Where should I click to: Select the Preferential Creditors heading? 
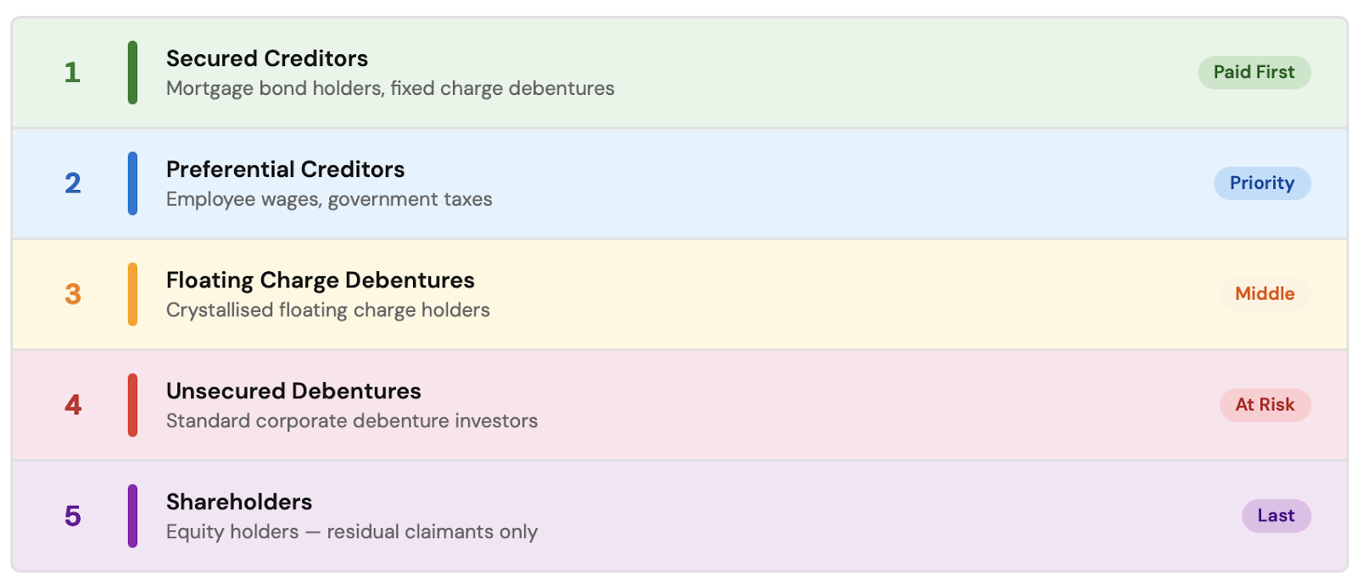(285, 169)
